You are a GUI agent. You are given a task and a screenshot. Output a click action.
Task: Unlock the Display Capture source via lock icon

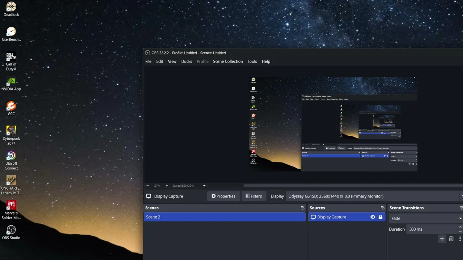point(380,217)
